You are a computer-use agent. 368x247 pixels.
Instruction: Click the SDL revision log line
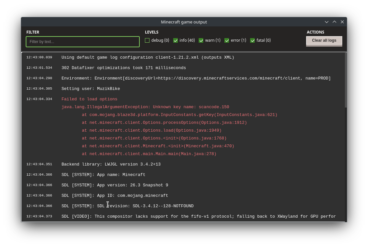127,206
